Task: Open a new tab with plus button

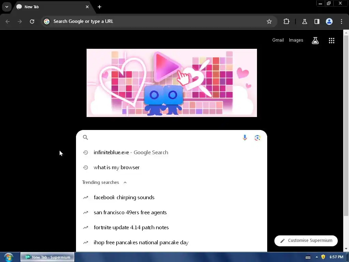Action: point(100,7)
